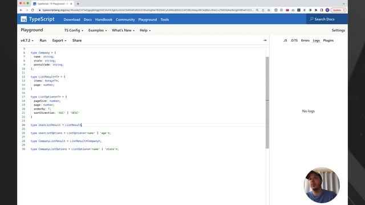Open the Export dropdown

coord(59,40)
